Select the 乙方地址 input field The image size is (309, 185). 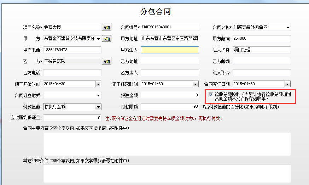coord(169,61)
